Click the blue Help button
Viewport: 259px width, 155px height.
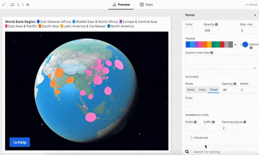pos(20,142)
